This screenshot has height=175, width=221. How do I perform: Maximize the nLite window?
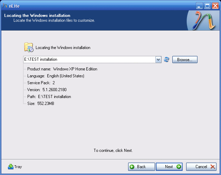point(207,6)
